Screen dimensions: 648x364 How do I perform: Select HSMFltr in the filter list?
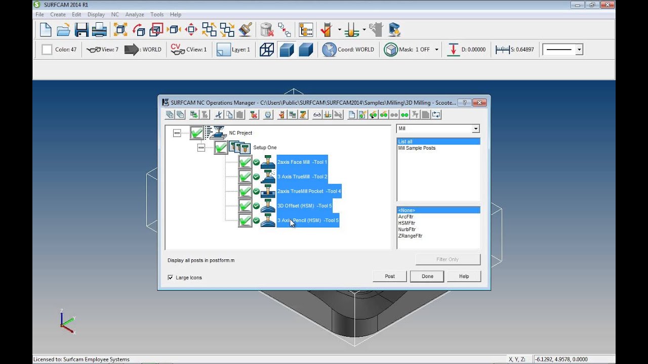point(438,223)
